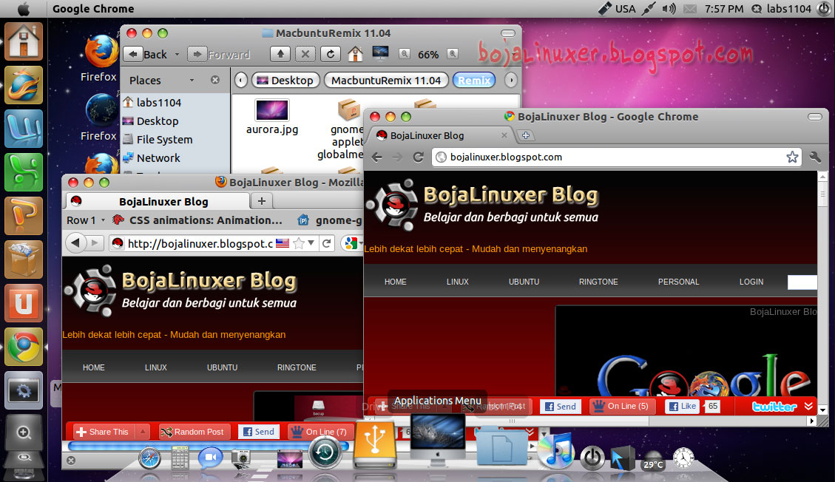Add a new tab in Firefox
Screen dimensions: 835x482
point(262,201)
